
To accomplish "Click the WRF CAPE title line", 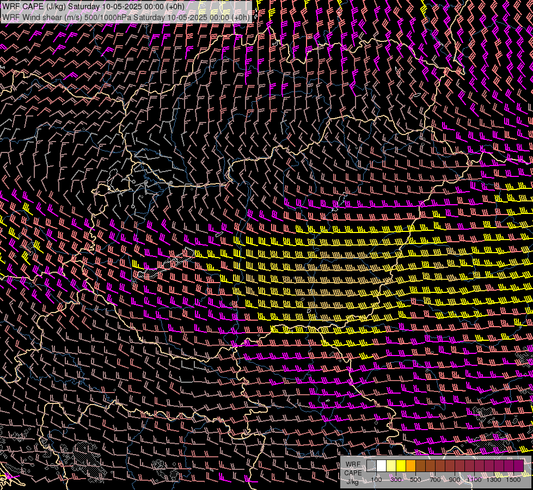I will [93, 7].
